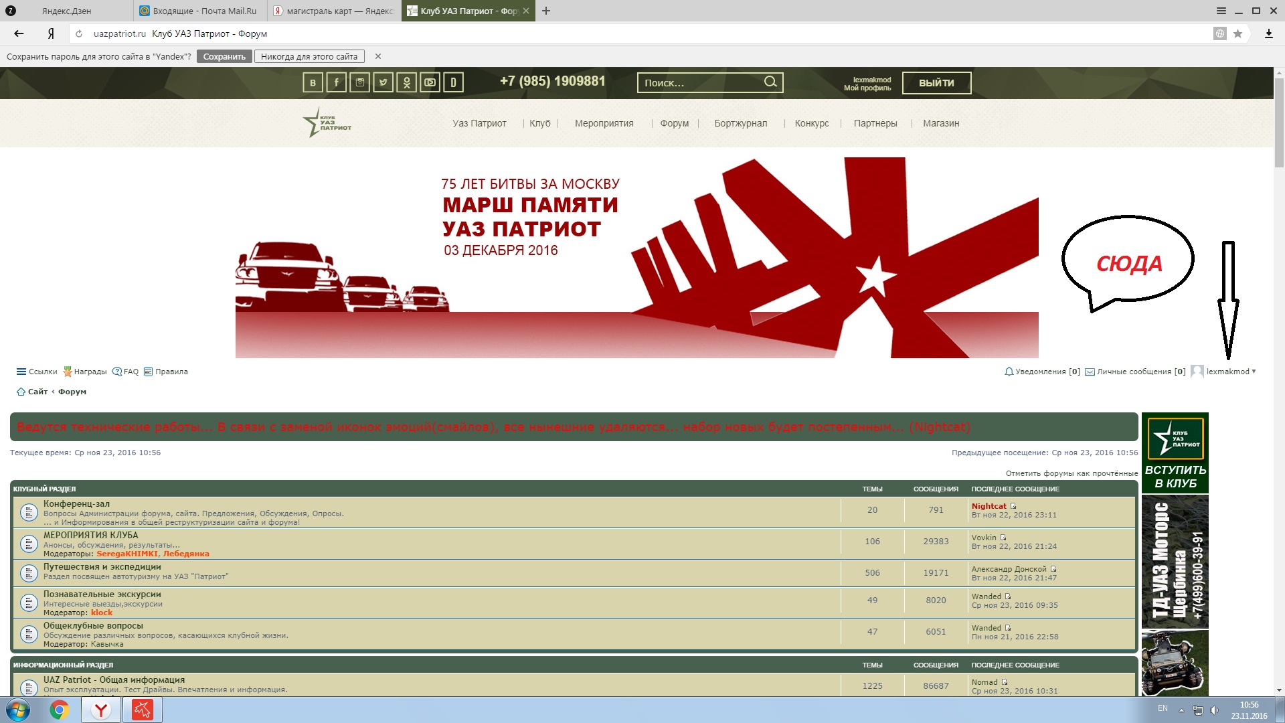Open the Бортжурнал menu item

pos(740,123)
